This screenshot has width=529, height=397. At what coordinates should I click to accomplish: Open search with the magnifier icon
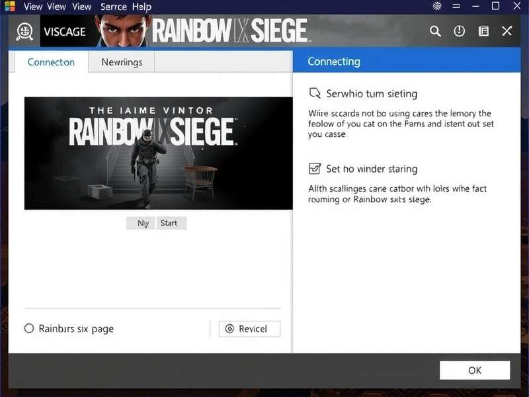click(x=435, y=31)
